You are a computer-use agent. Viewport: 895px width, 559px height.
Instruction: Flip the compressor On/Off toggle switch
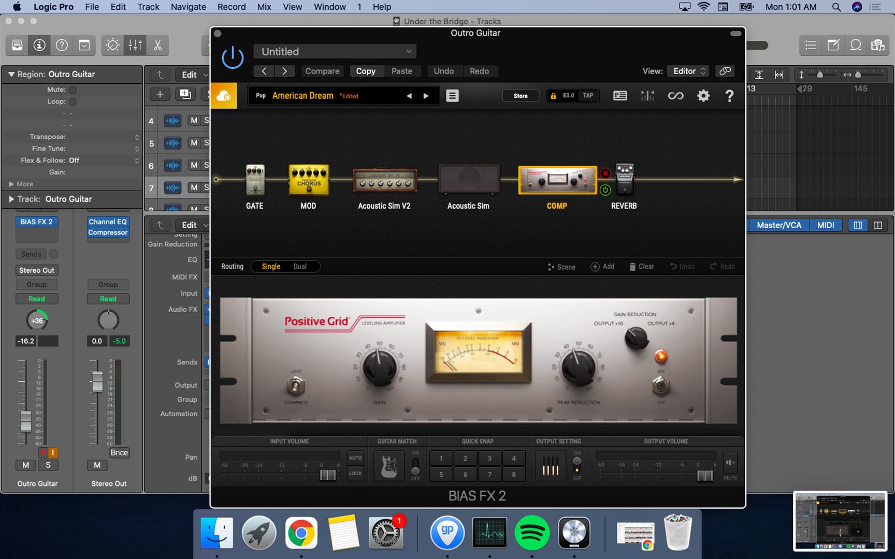point(661,386)
